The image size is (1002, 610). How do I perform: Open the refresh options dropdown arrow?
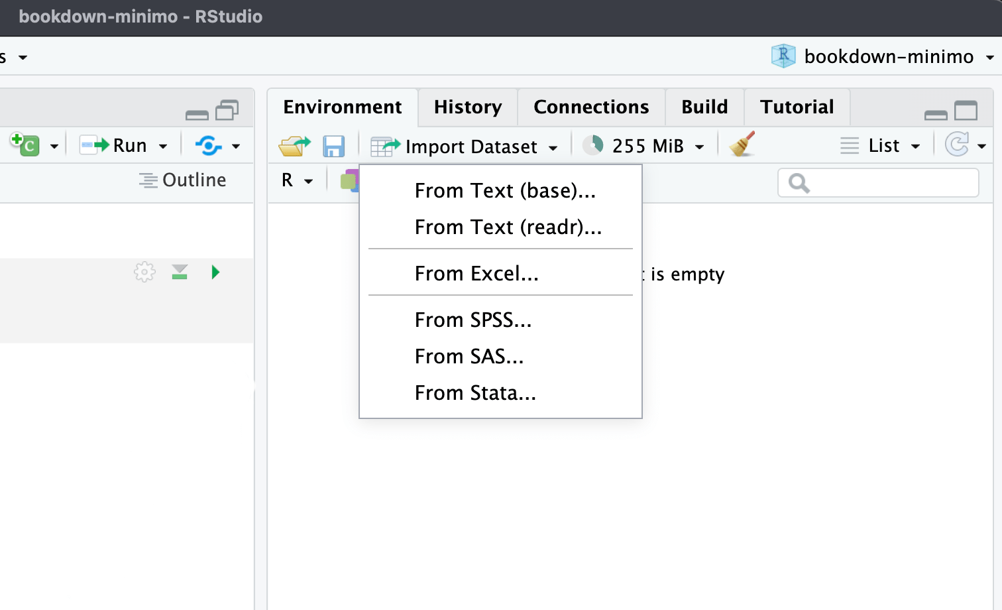tap(982, 147)
